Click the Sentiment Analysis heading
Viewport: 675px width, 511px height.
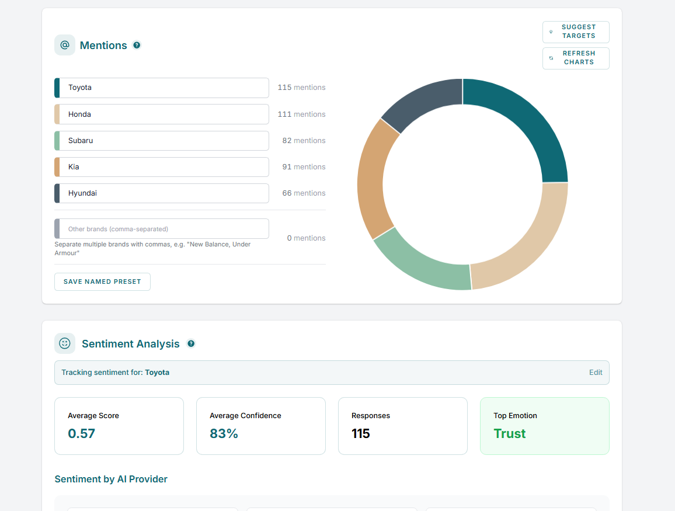[130, 343]
